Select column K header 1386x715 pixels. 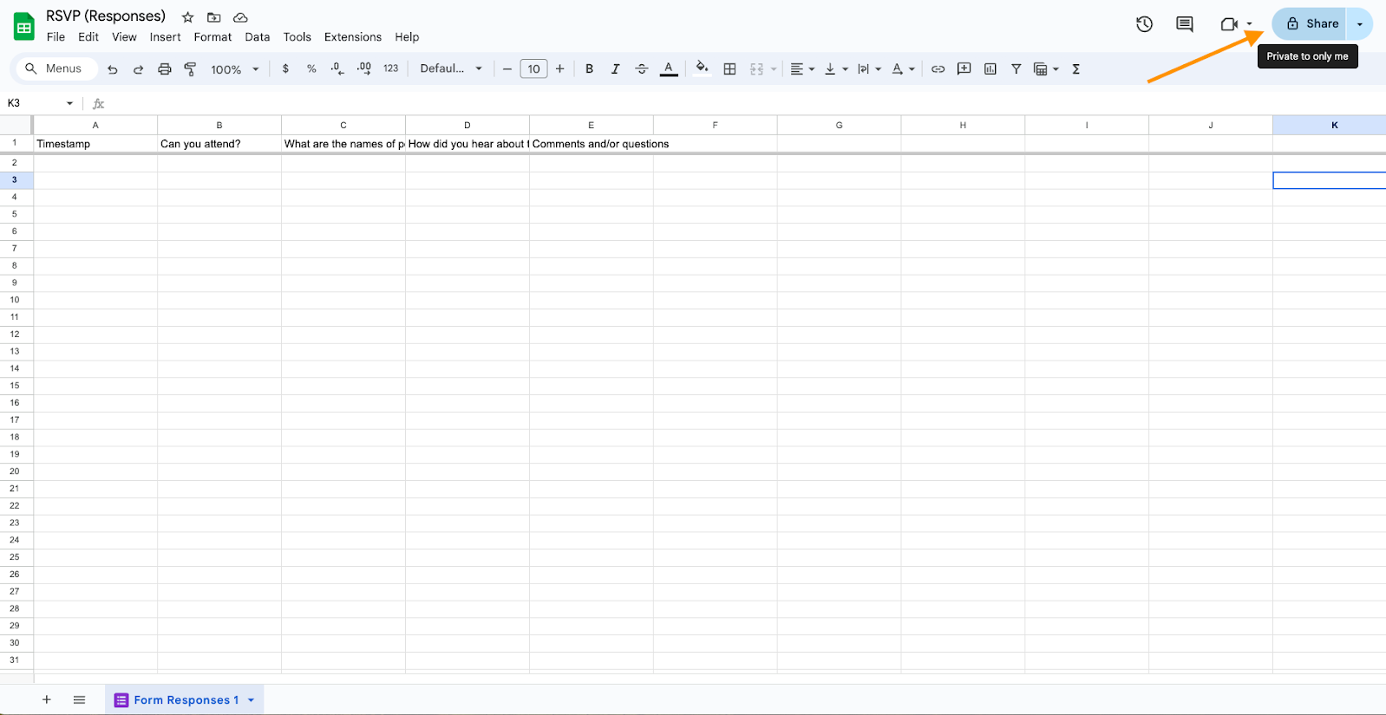pyautogui.click(x=1330, y=125)
